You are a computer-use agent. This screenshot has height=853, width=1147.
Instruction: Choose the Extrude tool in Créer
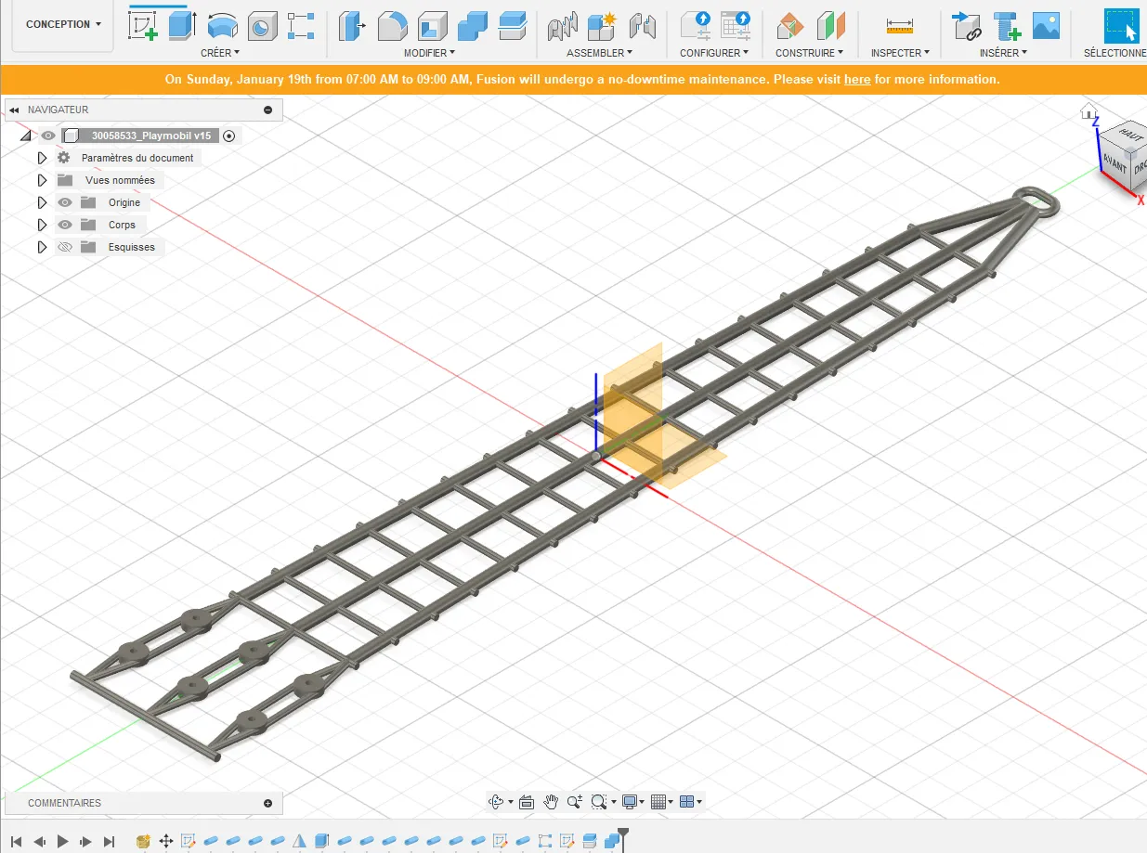(x=182, y=25)
